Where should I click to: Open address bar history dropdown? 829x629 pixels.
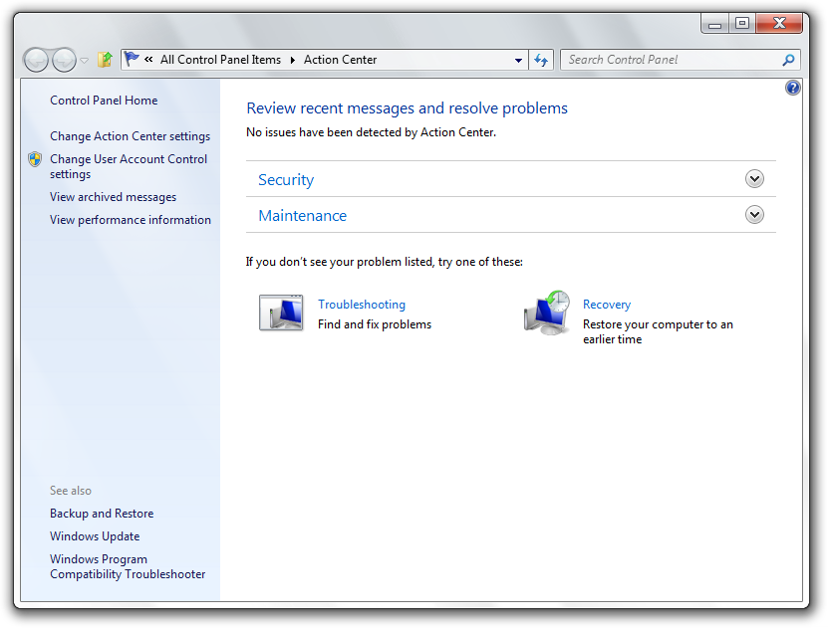pos(519,60)
